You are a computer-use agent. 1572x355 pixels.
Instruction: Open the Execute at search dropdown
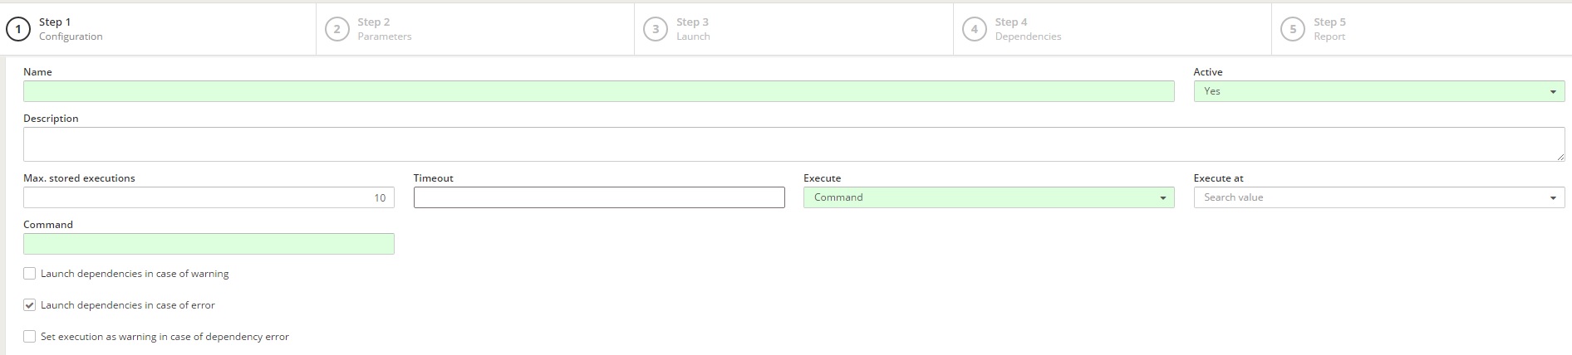[x=1379, y=197]
